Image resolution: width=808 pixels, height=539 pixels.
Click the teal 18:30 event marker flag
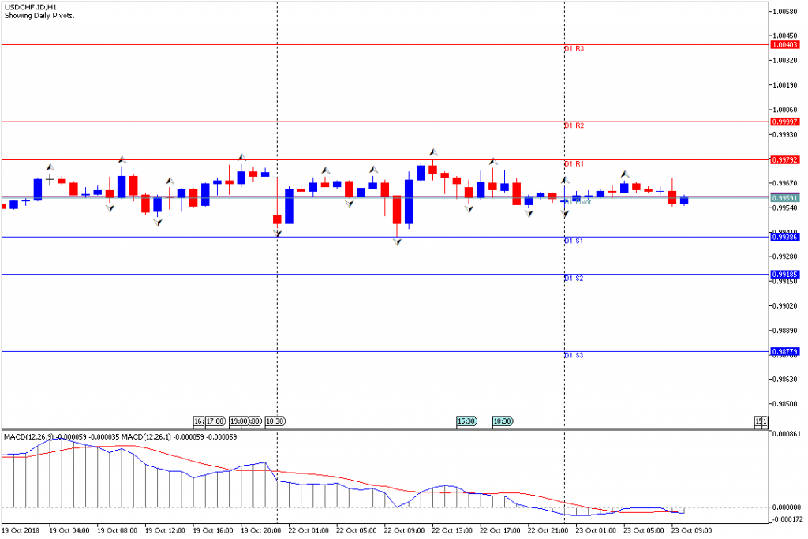pos(503,421)
